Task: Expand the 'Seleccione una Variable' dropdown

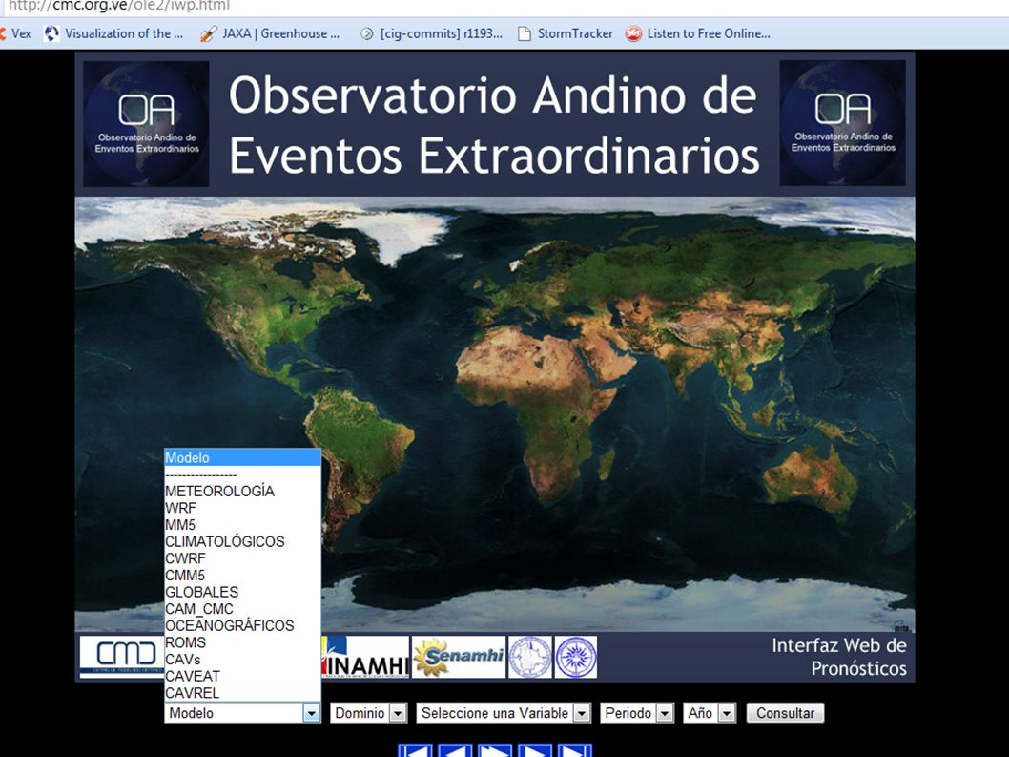Action: (504, 713)
